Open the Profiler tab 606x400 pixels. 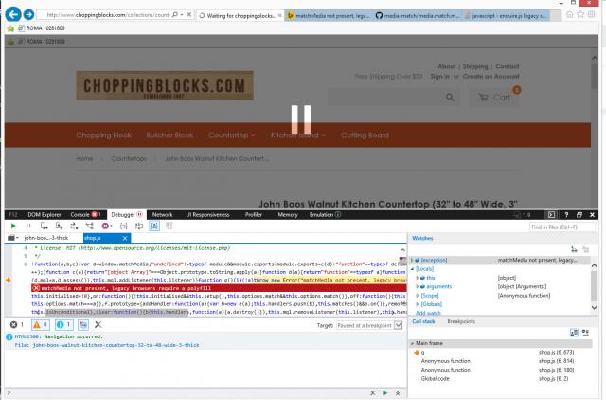point(254,215)
